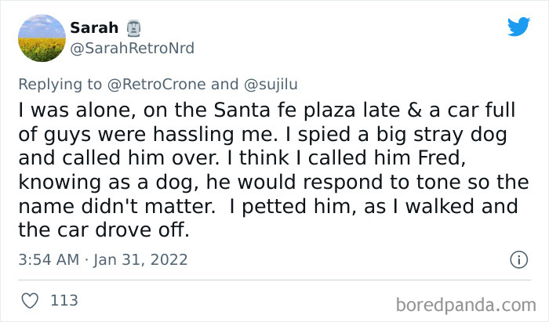Click the @SarahRetroNrd handle
The width and height of the screenshot is (549, 322).
(x=133, y=49)
